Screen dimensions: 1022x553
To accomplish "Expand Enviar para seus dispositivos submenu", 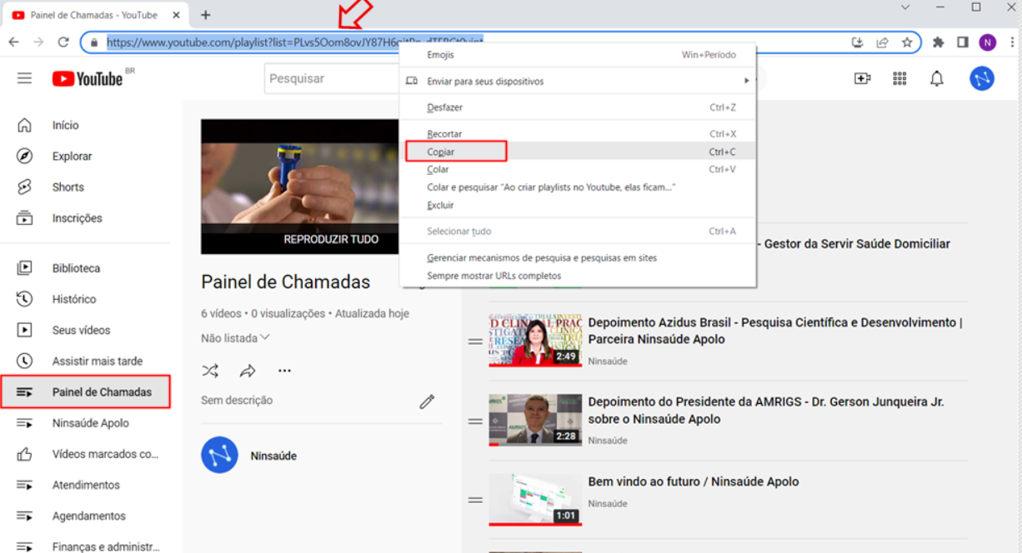I will pyautogui.click(x=579, y=81).
